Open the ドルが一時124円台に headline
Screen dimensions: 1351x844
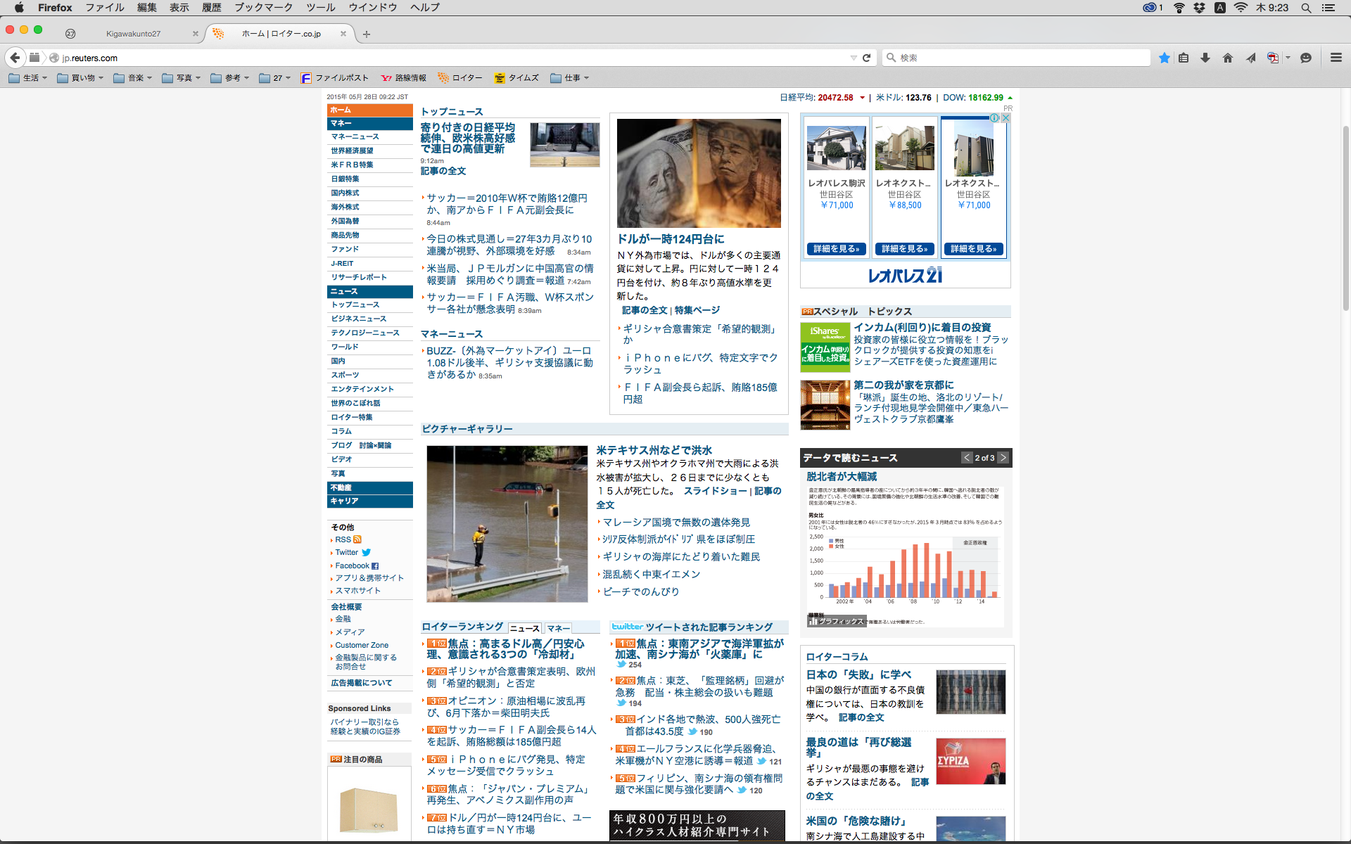(x=671, y=239)
